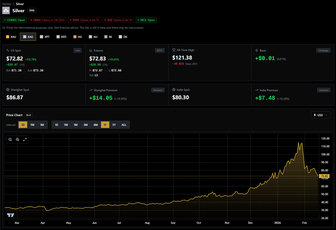Image resolution: width=336 pixels, height=230 pixels.
Task: Click the Premium badge on Shanghai Premium
Action: 158,90
